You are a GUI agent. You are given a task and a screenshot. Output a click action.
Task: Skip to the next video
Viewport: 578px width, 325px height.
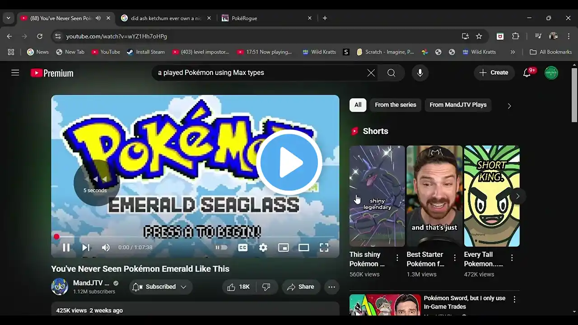pyautogui.click(x=86, y=247)
